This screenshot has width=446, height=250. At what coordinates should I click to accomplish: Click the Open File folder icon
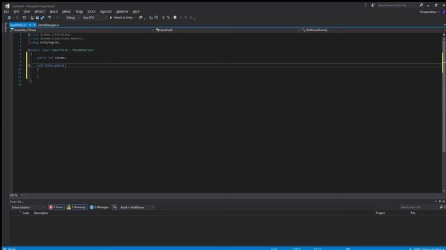pos(32,17)
